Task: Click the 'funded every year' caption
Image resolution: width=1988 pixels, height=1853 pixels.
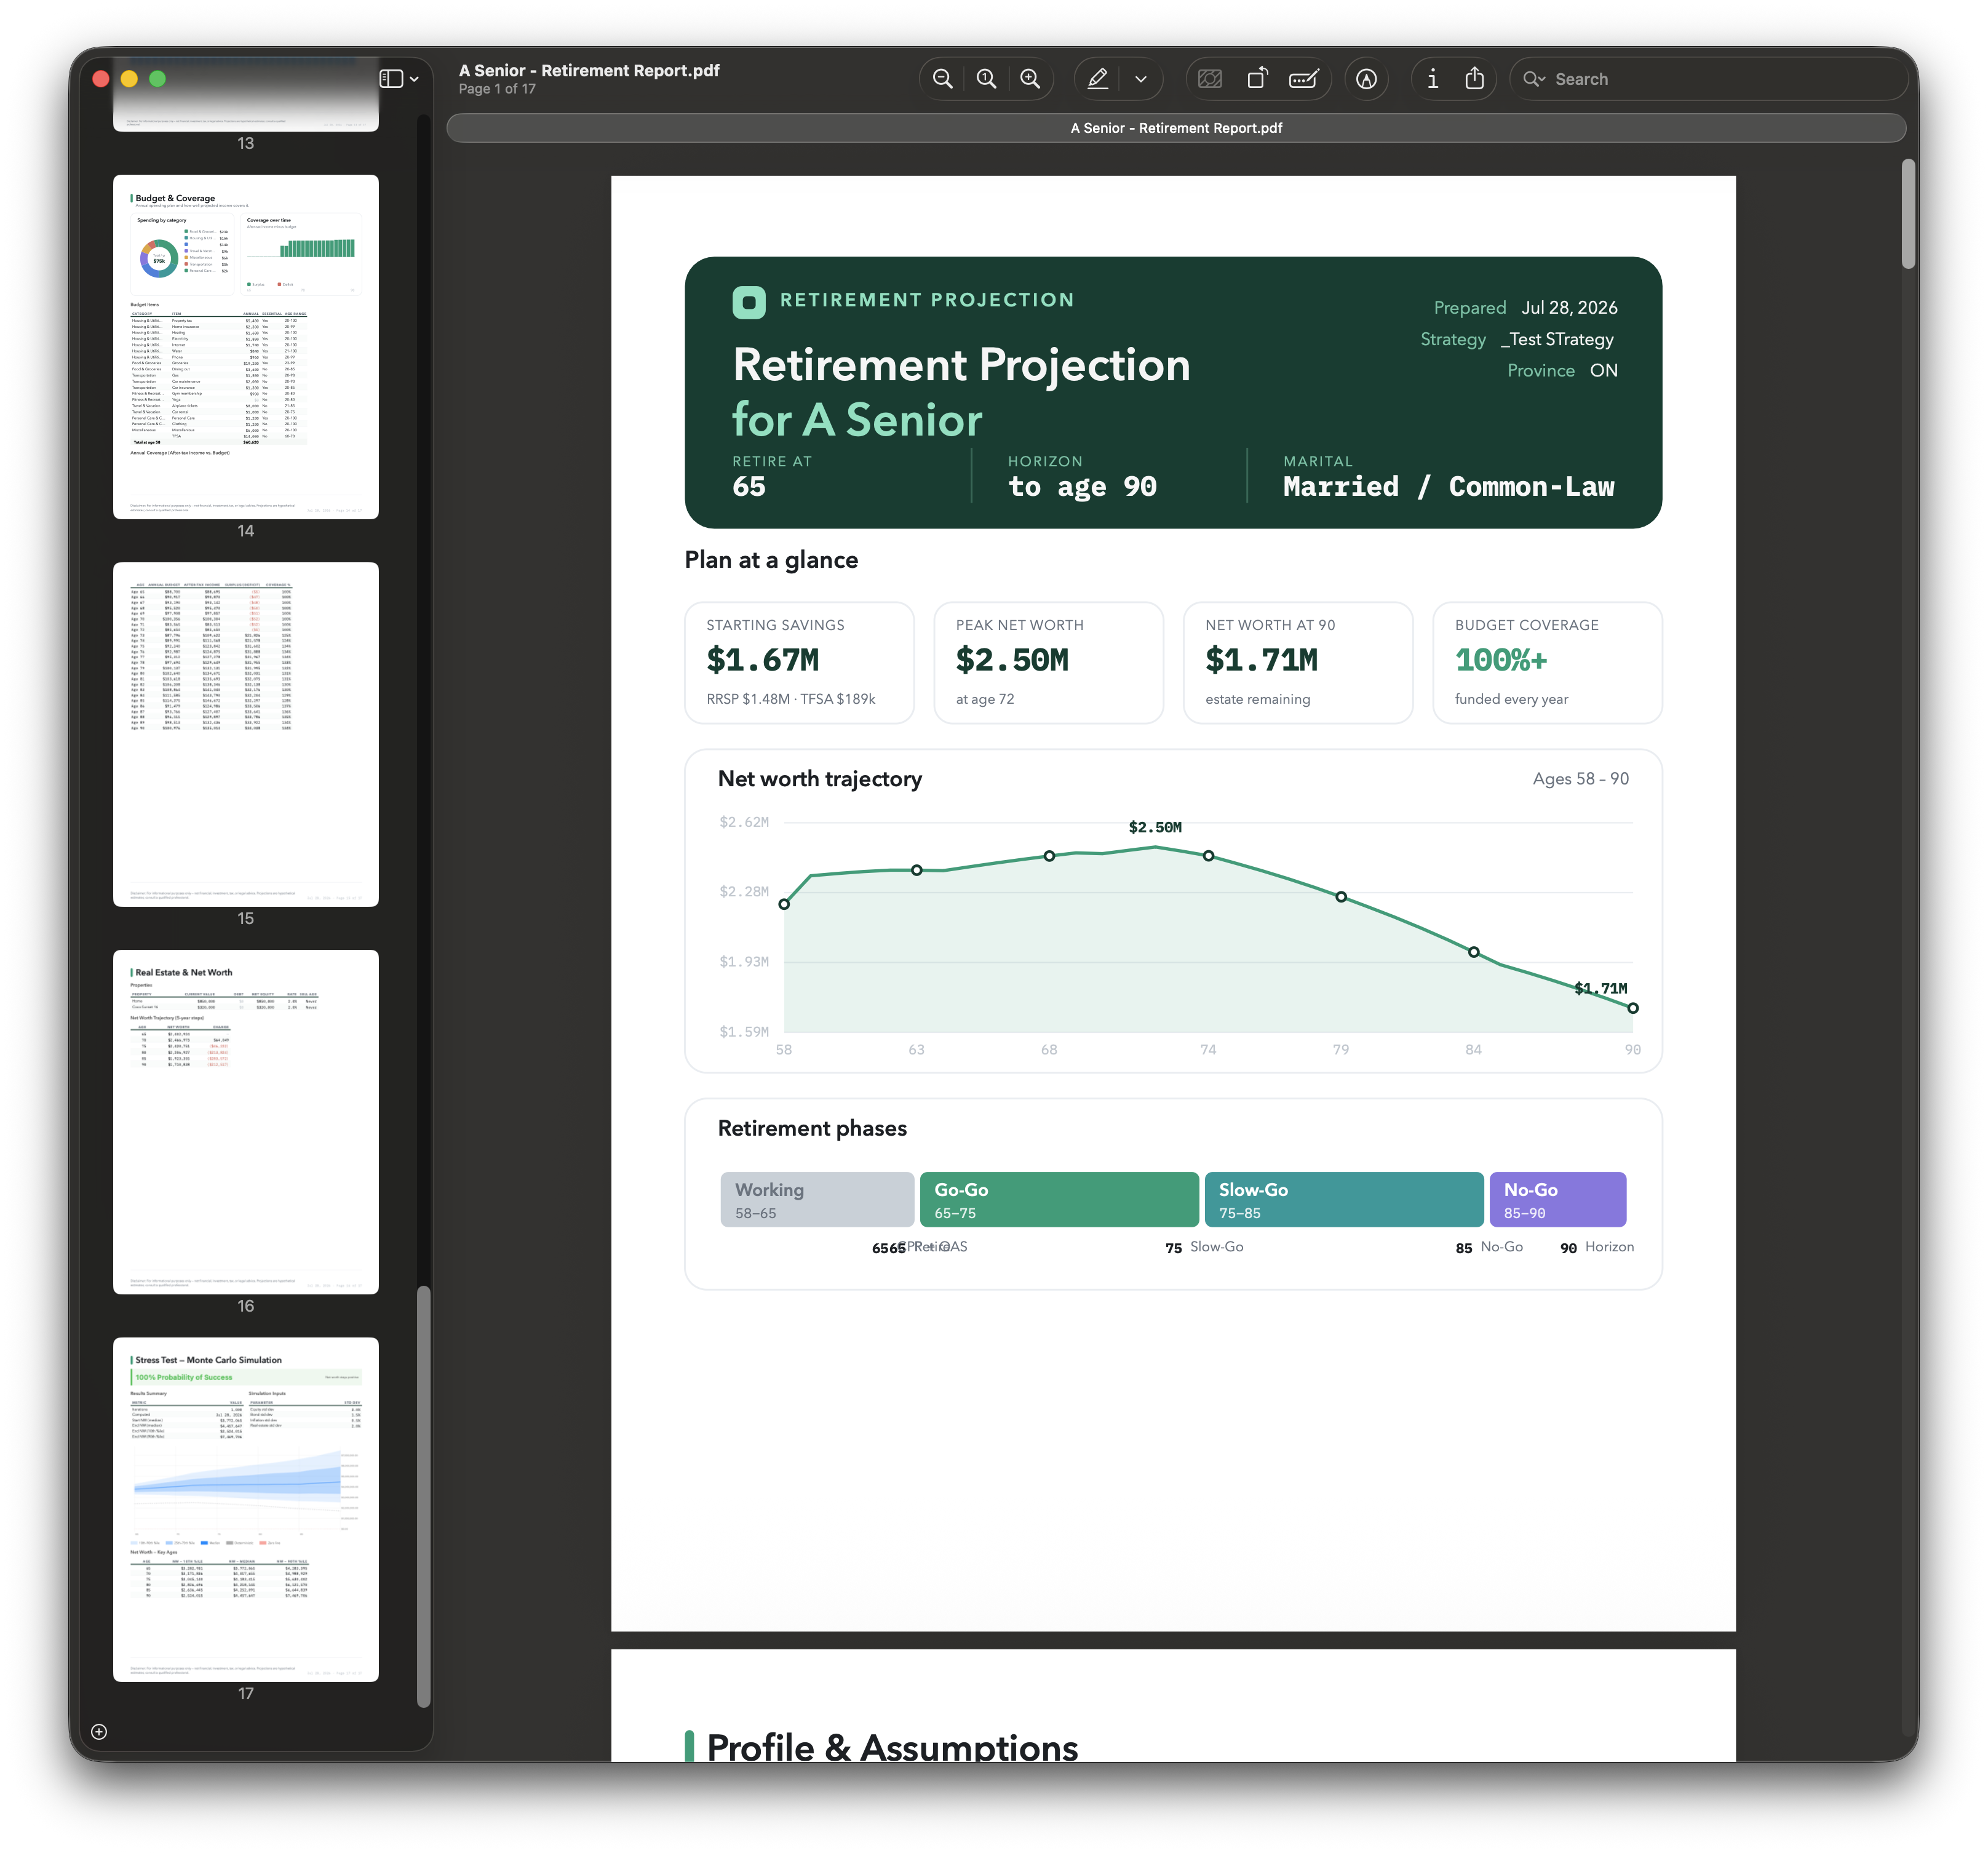Action: pyautogui.click(x=1511, y=699)
